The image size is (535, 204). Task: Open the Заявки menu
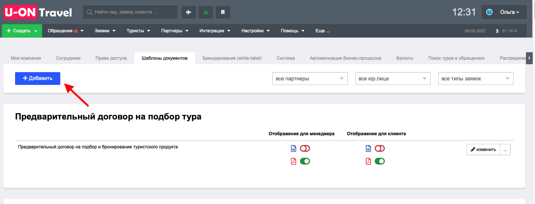[x=105, y=31]
